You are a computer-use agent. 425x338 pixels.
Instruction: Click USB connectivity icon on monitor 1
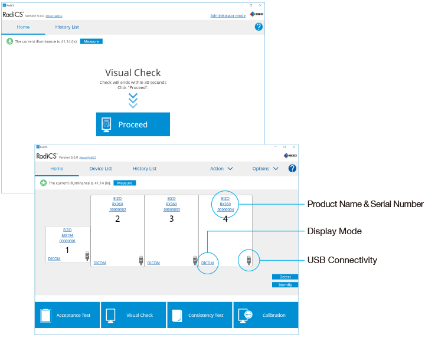(x=87, y=256)
